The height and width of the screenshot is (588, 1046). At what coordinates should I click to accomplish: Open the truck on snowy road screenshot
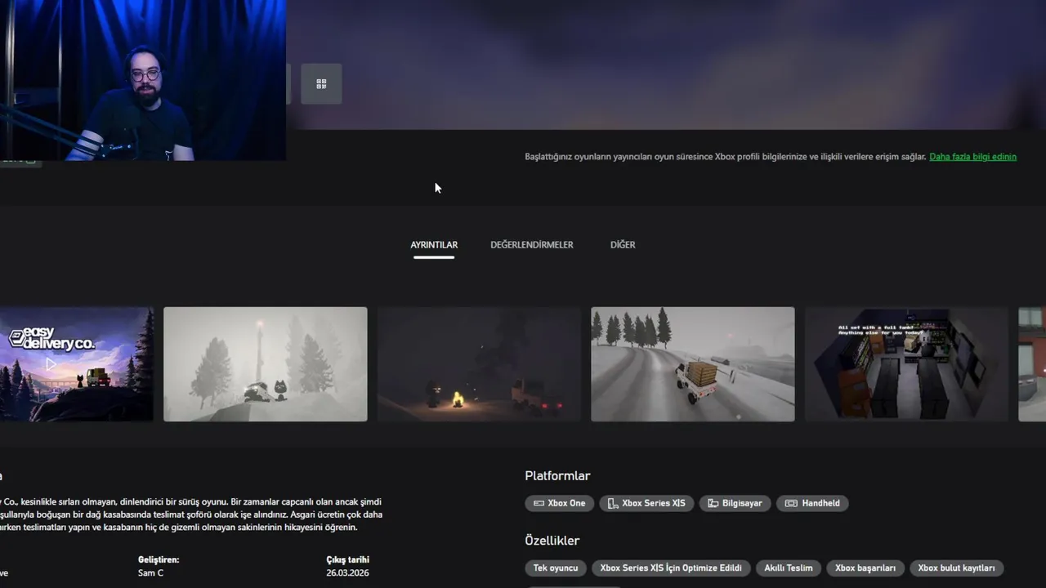click(x=693, y=364)
